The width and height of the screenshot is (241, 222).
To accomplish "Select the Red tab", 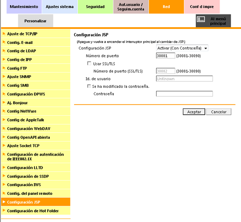I will [x=166, y=7].
